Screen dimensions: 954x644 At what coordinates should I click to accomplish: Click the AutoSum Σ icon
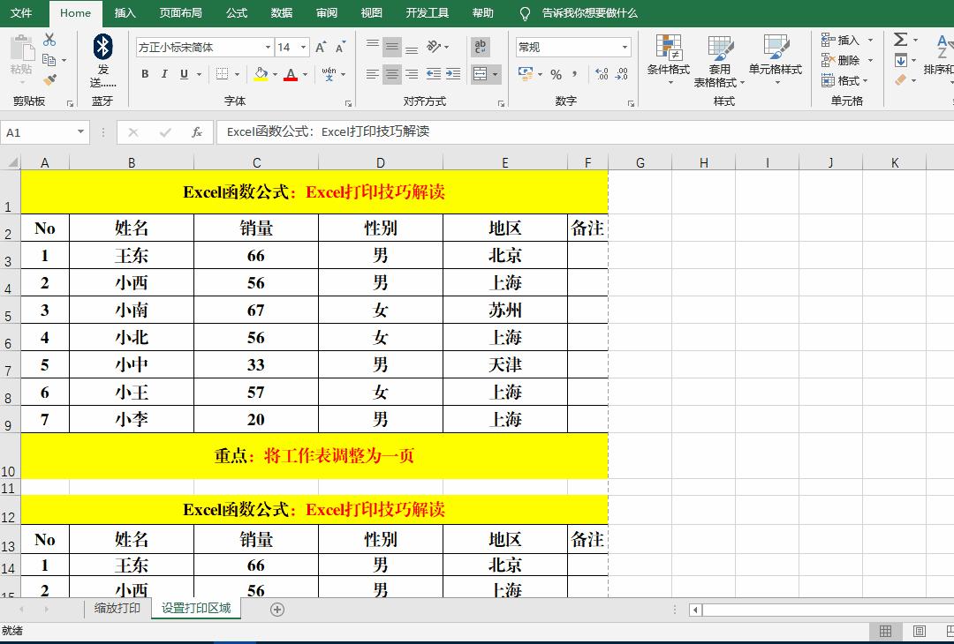click(x=899, y=41)
